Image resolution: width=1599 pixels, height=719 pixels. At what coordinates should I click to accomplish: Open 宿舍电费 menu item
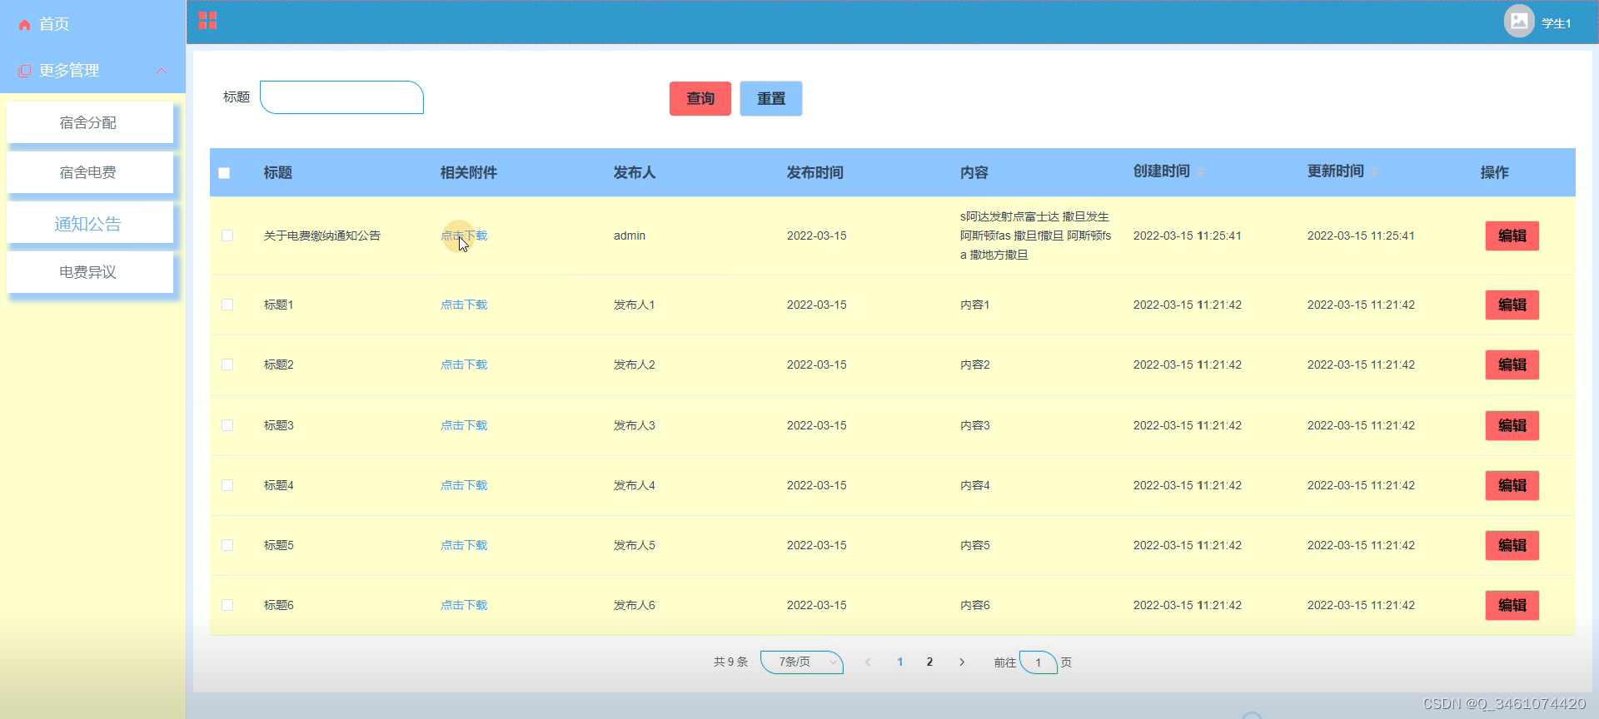click(89, 172)
